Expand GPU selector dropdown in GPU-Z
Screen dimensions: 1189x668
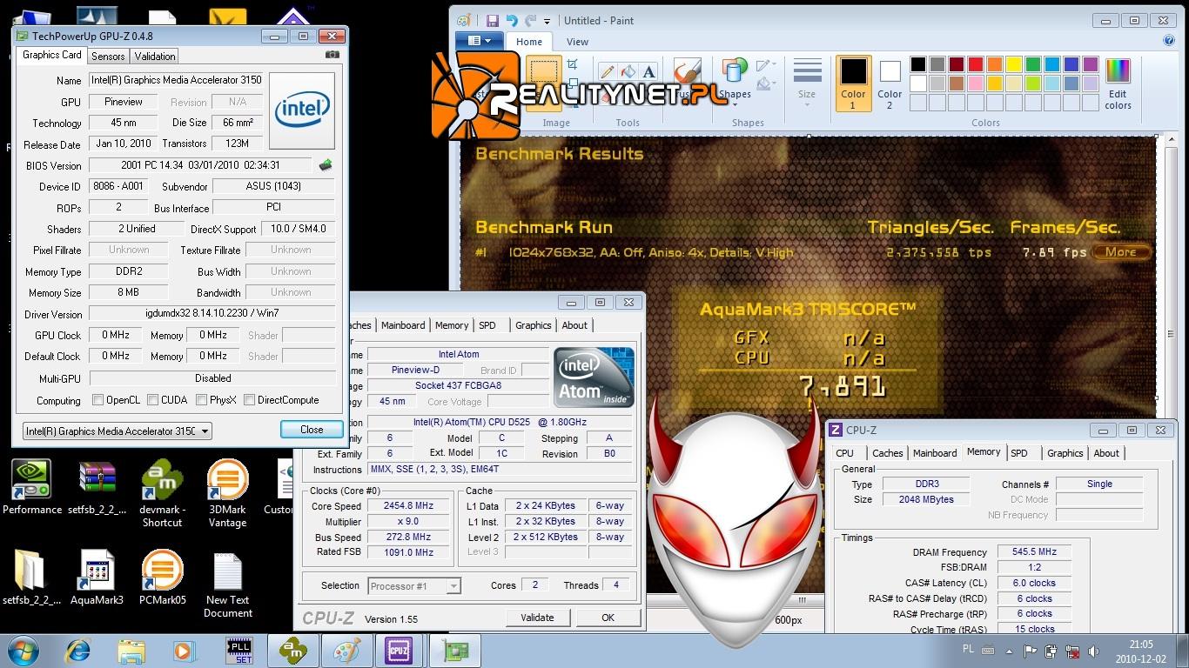(x=205, y=431)
